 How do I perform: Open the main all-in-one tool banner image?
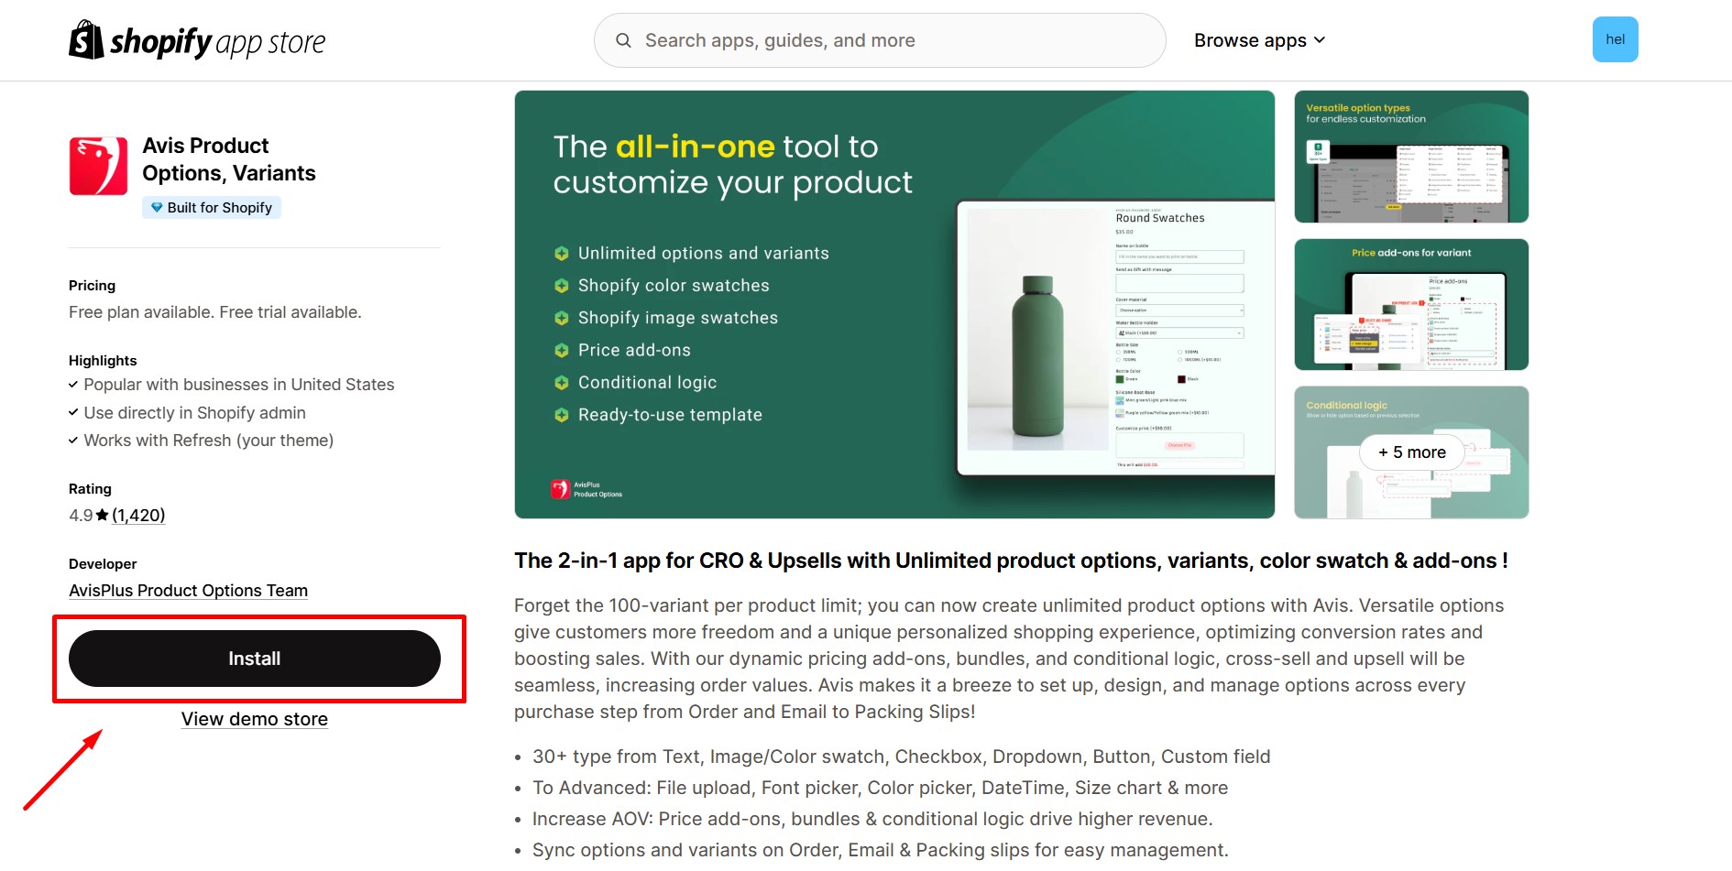click(x=894, y=304)
